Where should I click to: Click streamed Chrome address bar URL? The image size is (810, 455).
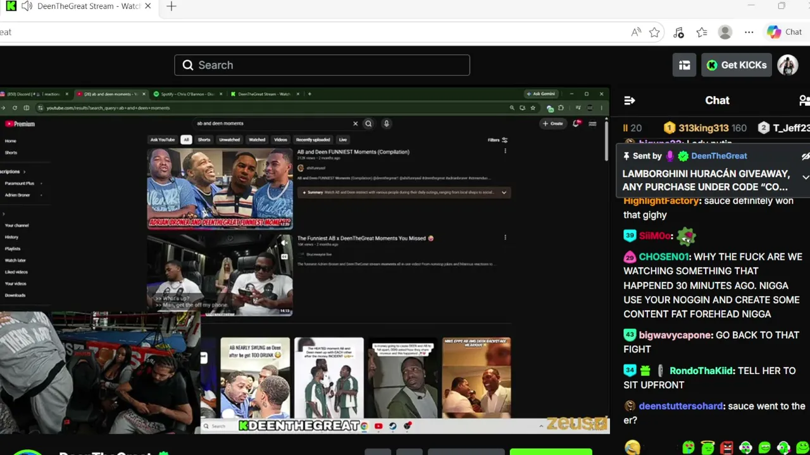pos(108,108)
